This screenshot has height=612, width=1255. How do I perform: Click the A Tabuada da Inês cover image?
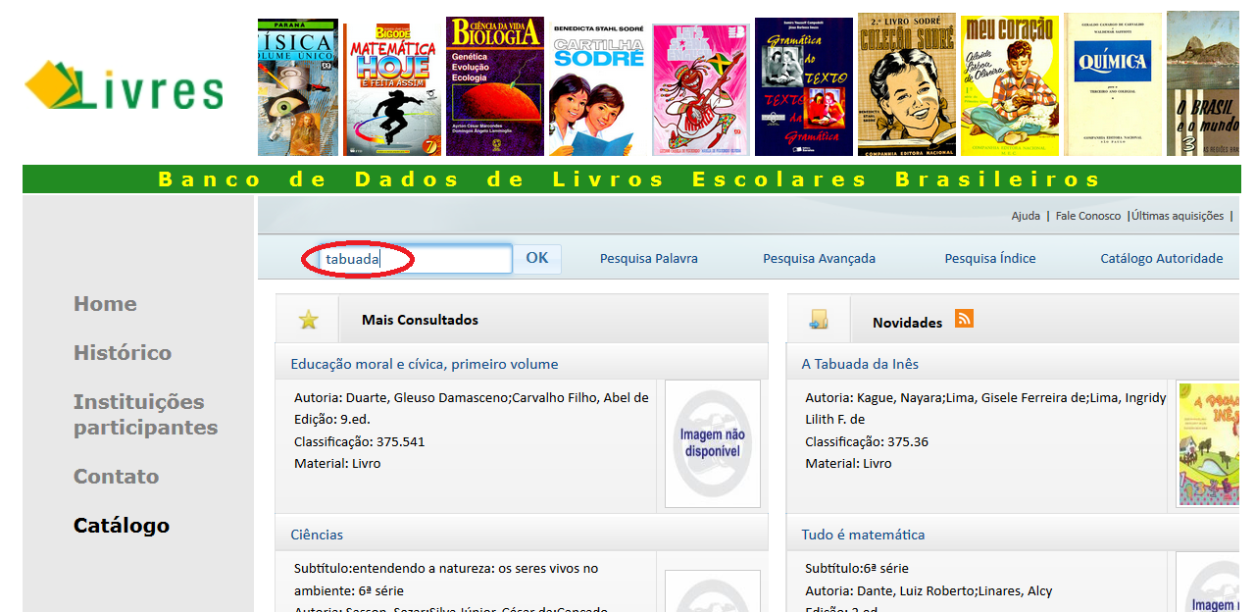[x=1208, y=444]
